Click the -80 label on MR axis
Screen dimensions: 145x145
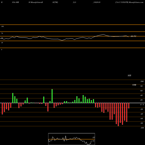click(x=142, y=123)
